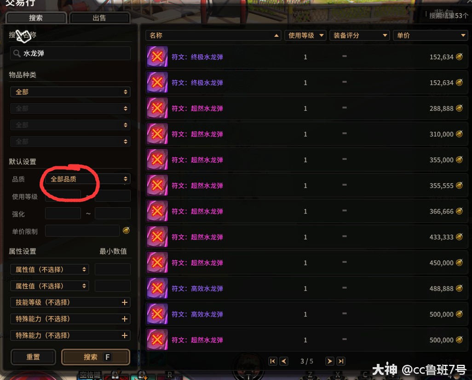Go to the previous results page
The width and height of the screenshot is (472, 380).
click(284, 361)
